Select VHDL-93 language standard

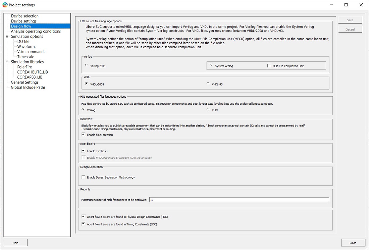(x=208, y=84)
